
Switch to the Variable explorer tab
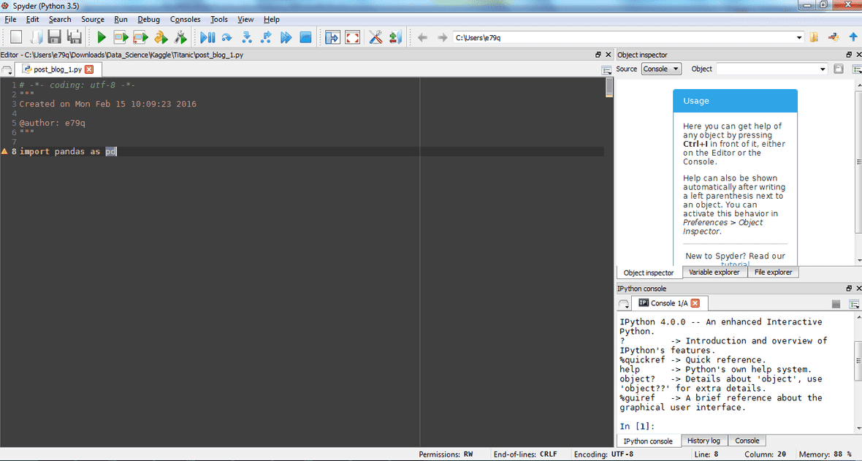coord(714,272)
